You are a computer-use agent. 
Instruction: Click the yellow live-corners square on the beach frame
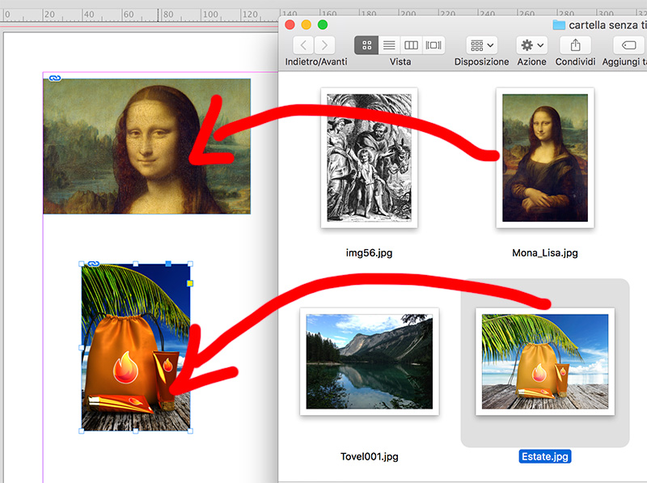(x=190, y=283)
